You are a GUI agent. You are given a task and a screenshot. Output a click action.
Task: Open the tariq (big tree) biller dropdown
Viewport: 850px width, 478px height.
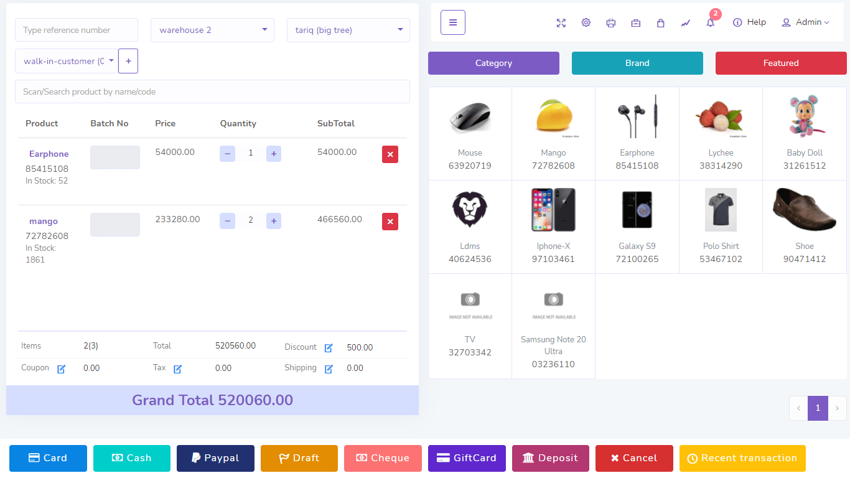click(348, 30)
